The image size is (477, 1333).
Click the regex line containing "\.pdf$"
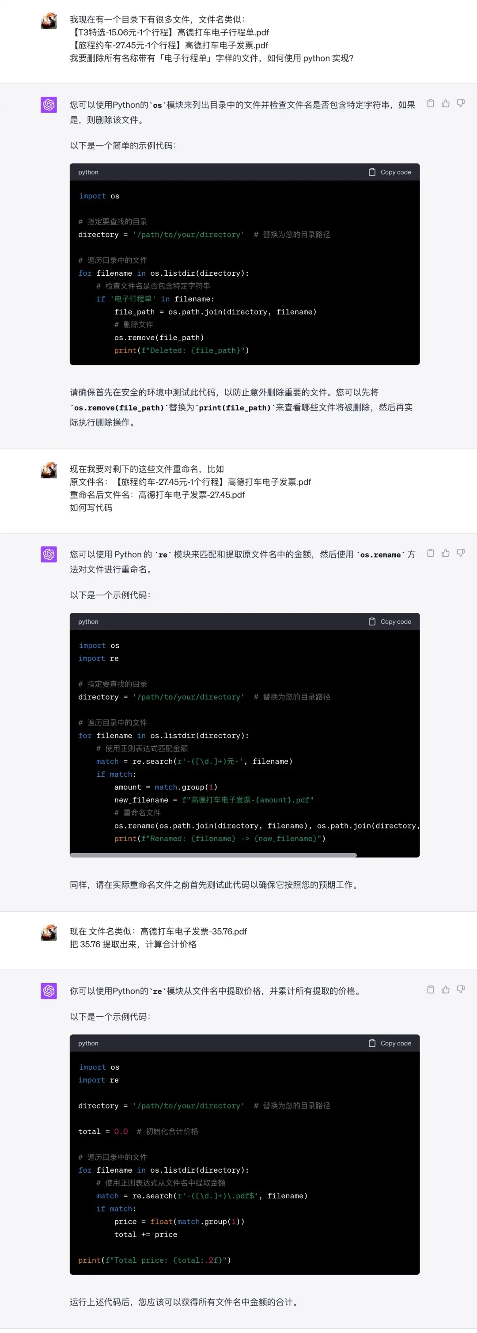(x=202, y=1196)
